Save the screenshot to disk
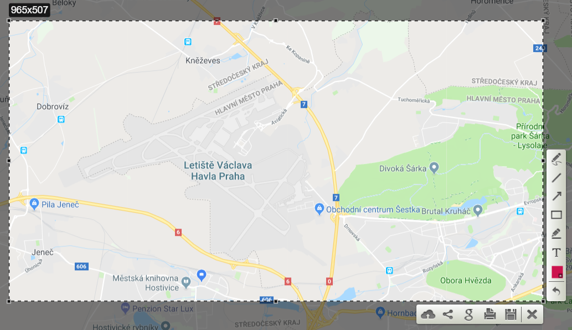The image size is (572, 330). [x=511, y=314]
